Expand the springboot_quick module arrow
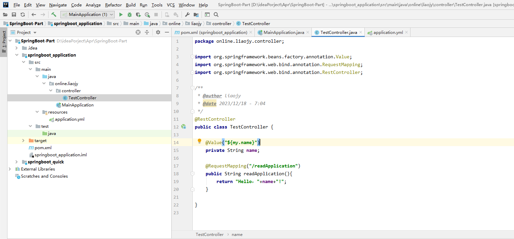 (17, 162)
